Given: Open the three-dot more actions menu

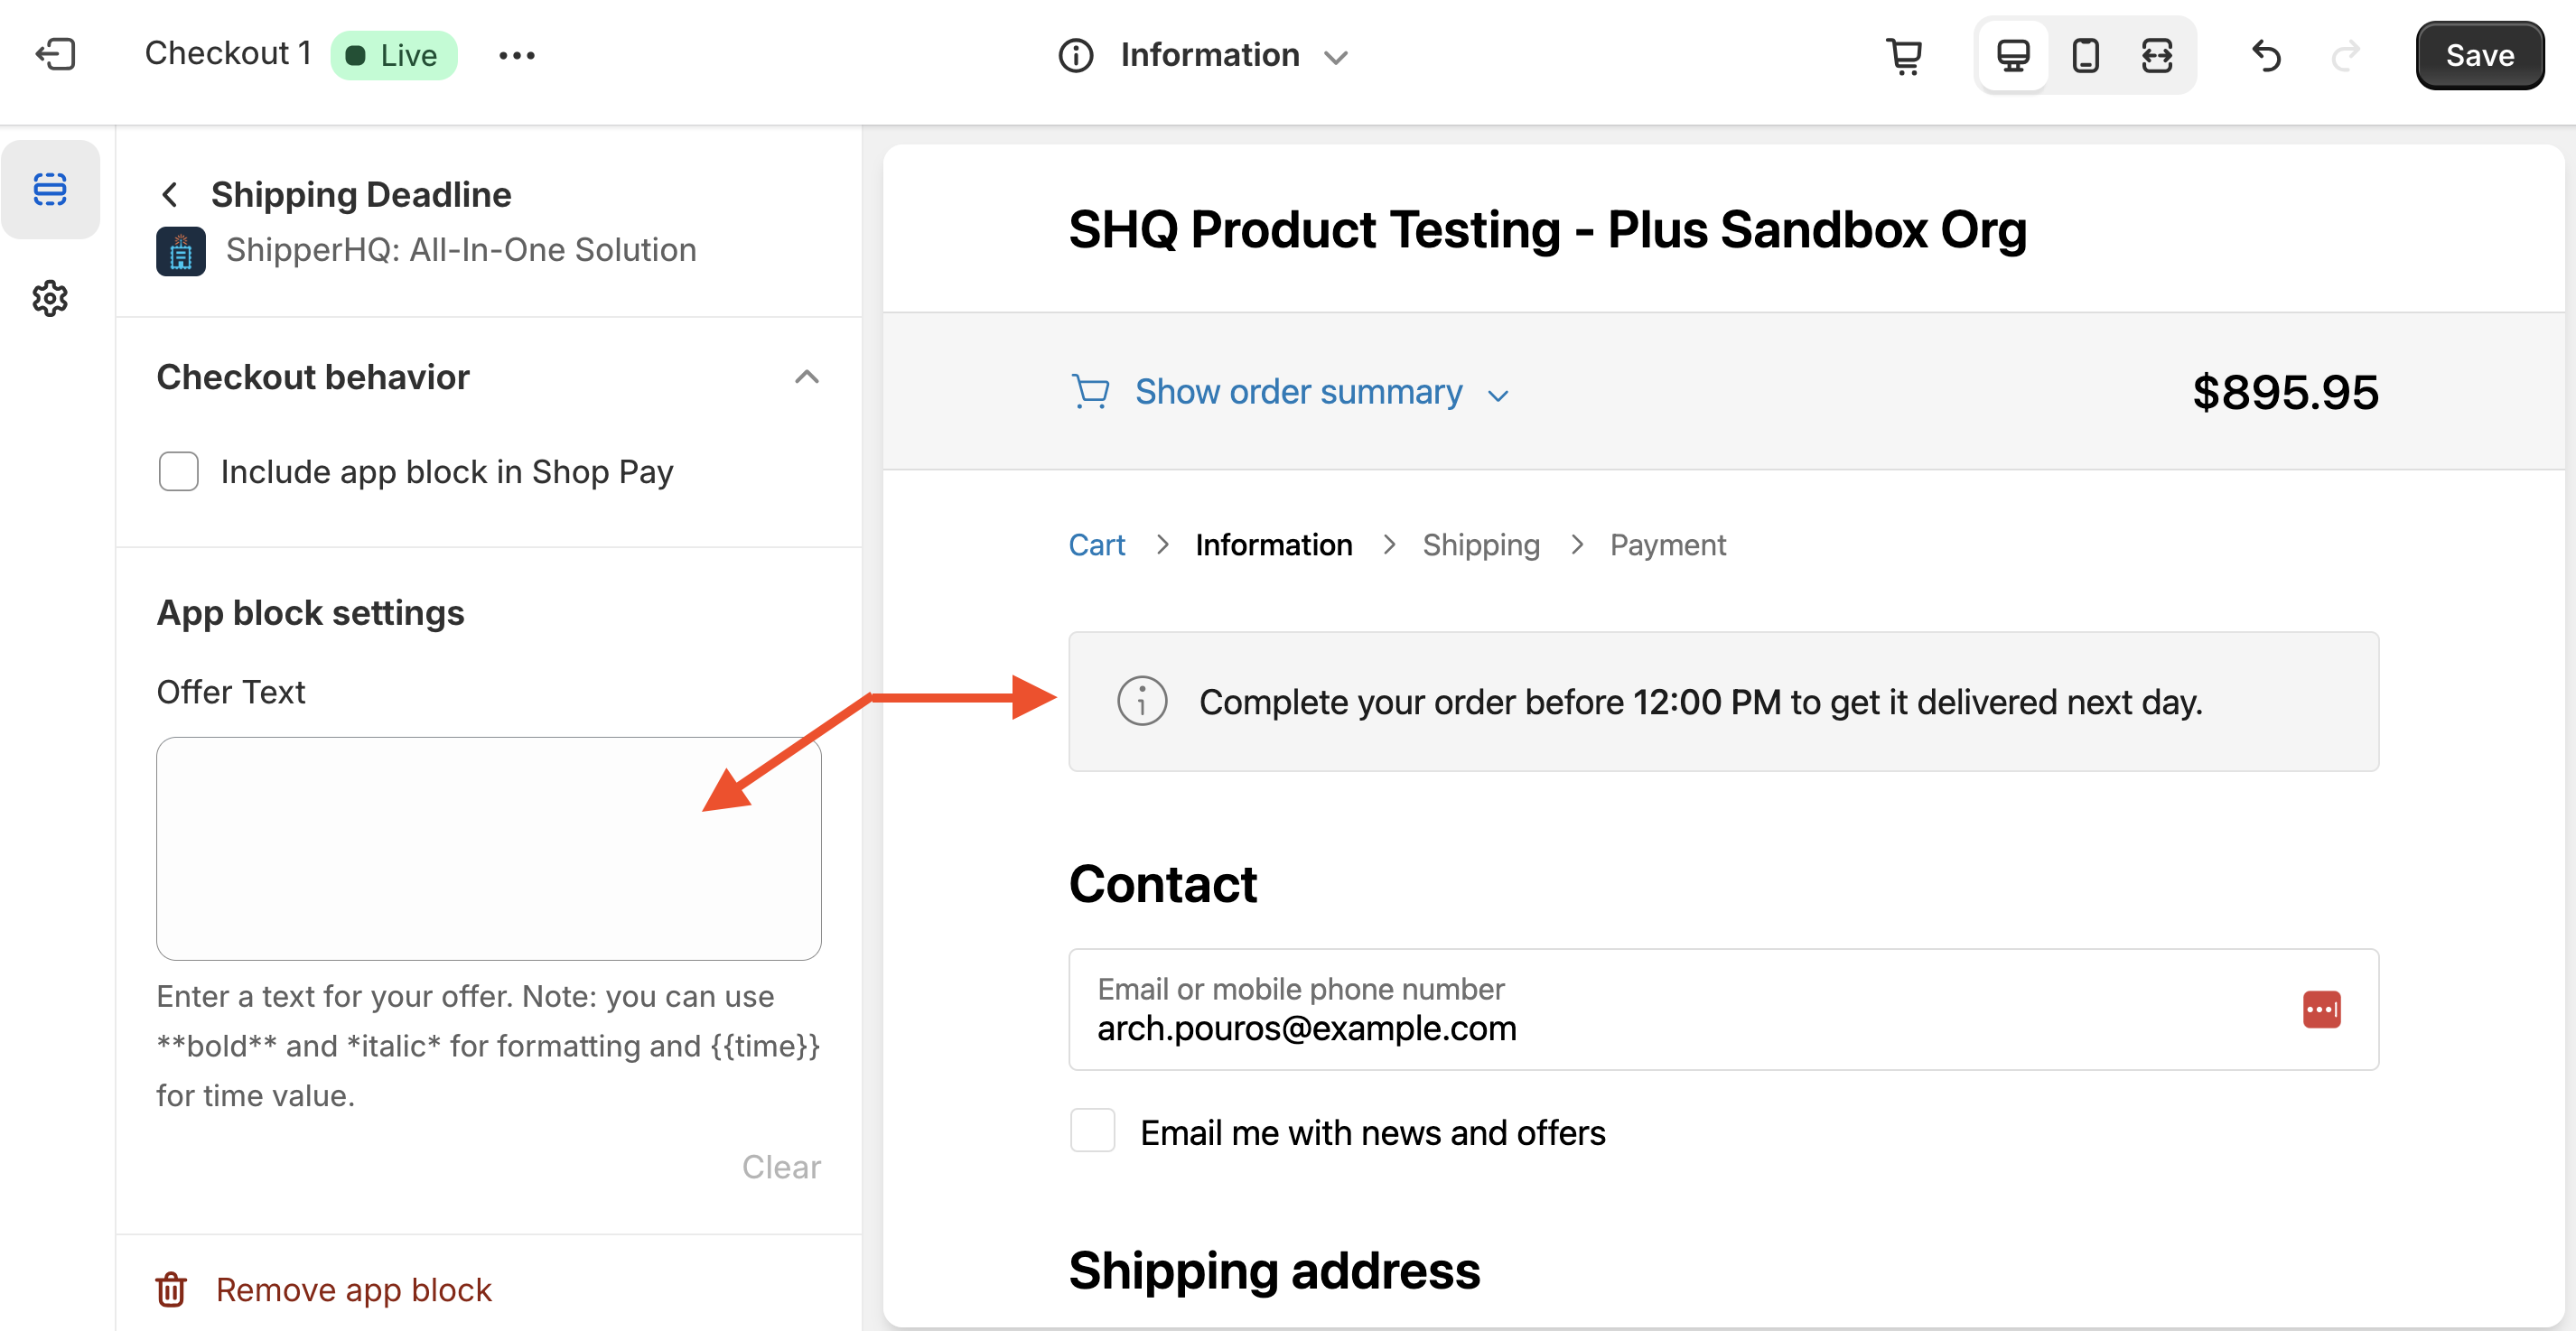Looking at the screenshot, I should 516,55.
